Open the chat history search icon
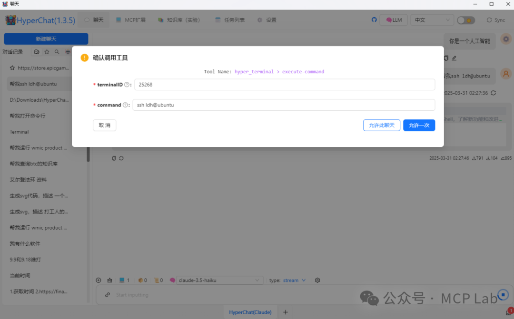Viewport: 514px width, 319px height. (x=57, y=52)
